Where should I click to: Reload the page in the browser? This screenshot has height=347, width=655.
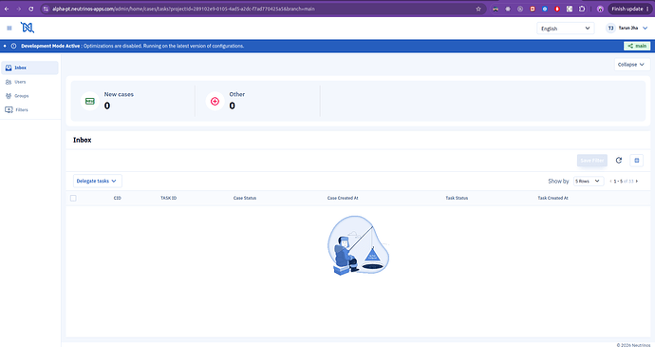[x=30, y=9]
